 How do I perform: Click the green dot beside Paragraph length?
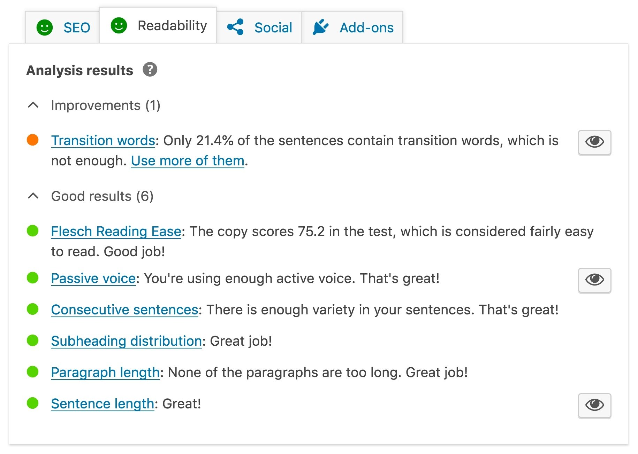(x=32, y=372)
